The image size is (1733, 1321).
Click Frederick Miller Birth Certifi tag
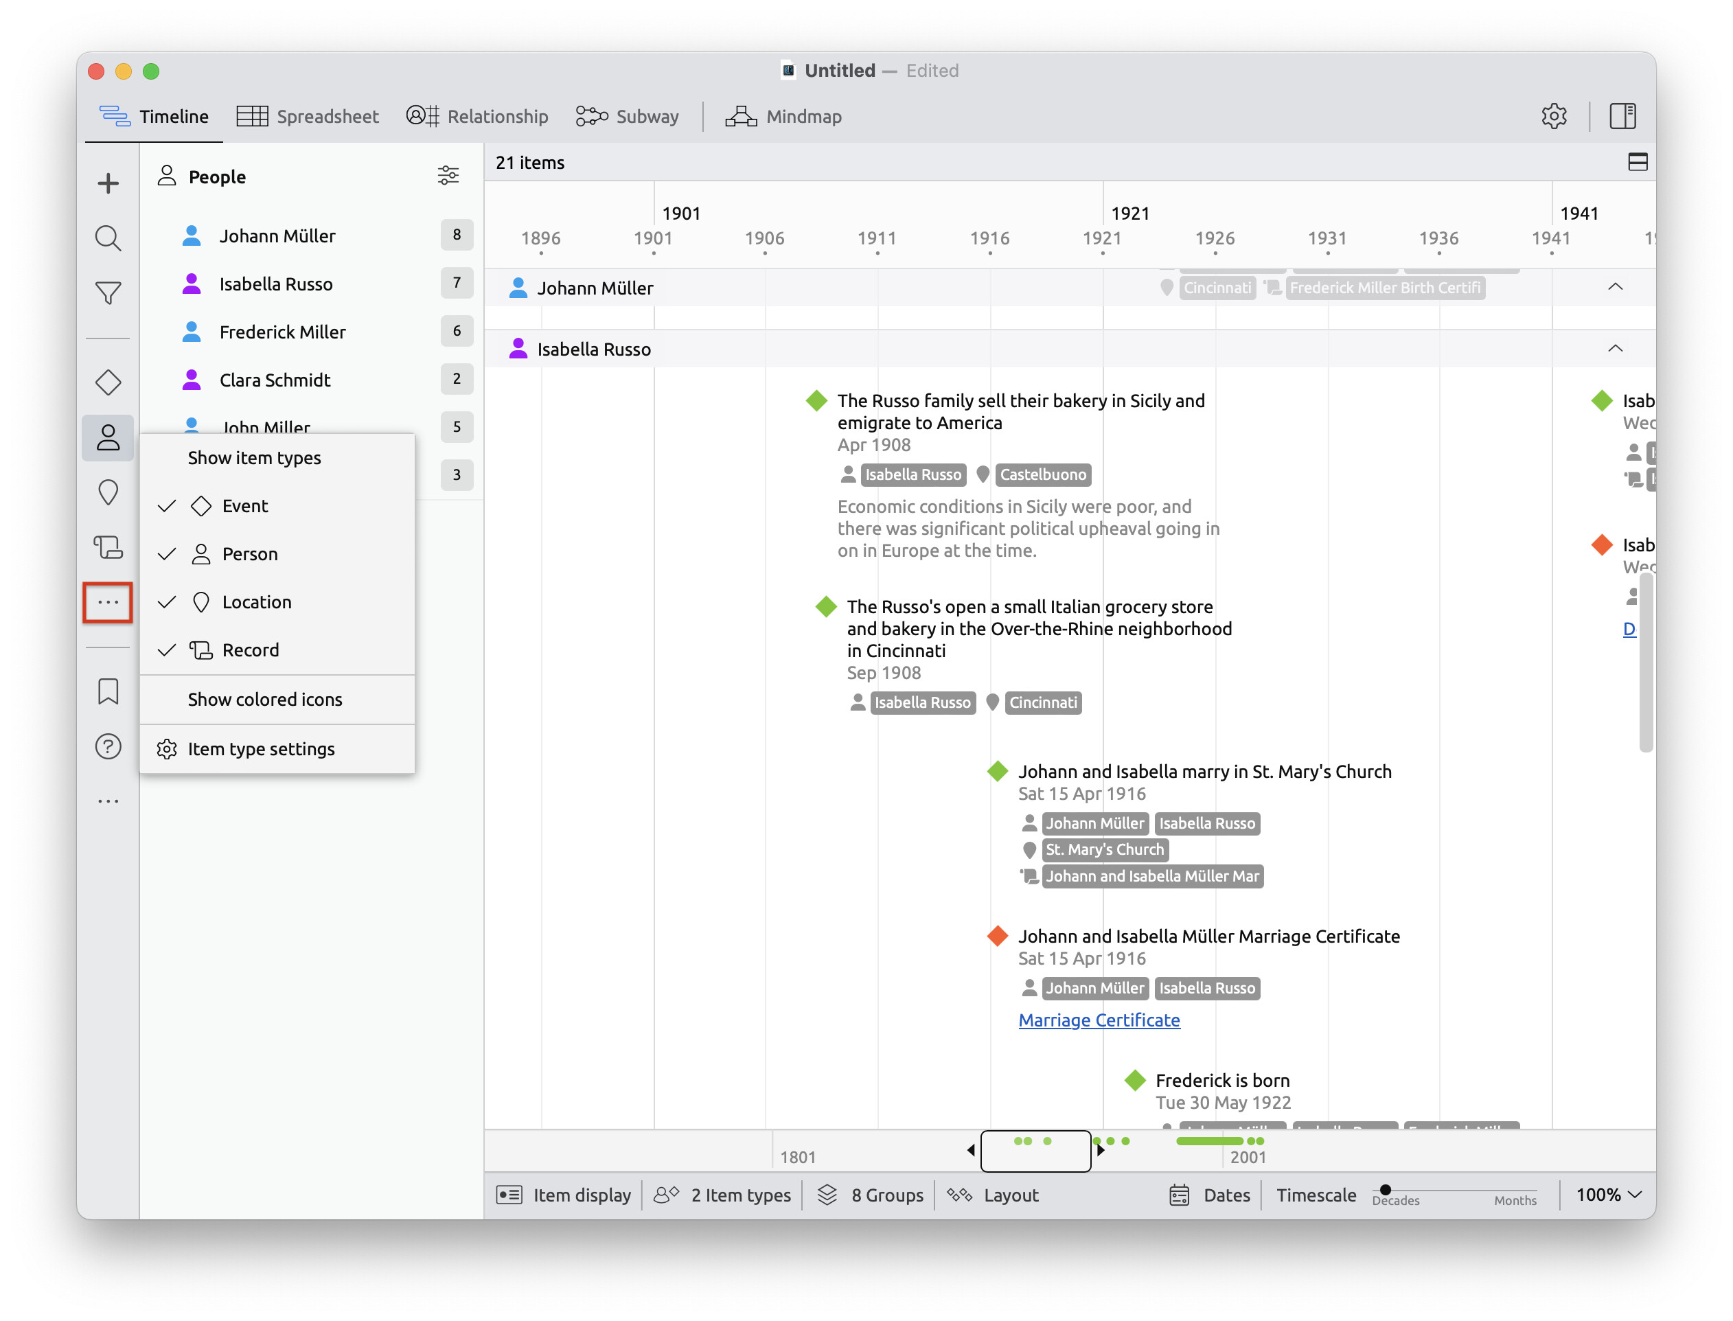1385,288
